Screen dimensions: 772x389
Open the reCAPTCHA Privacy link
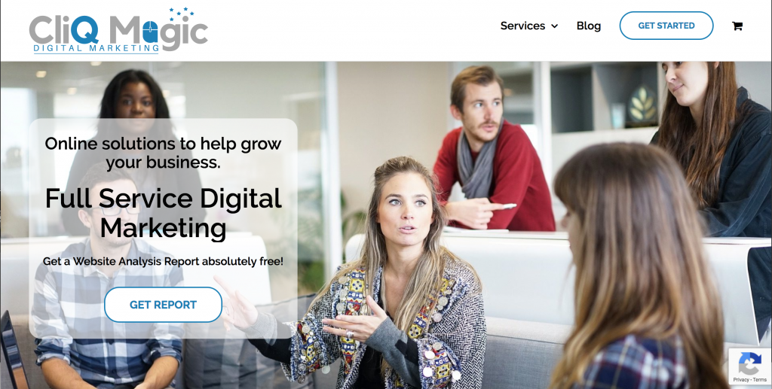740,380
